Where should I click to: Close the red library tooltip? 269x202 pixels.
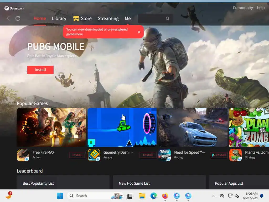pyautogui.click(x=139, y=32)
